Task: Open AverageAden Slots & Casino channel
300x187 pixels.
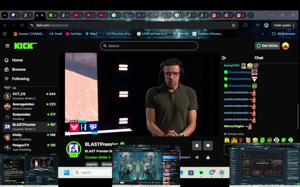Action: coord(30,106)
